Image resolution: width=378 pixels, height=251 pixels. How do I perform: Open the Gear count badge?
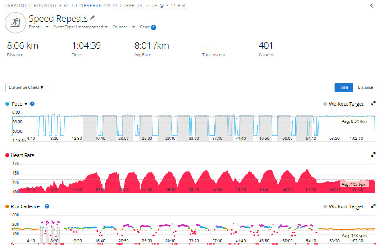coord(154,27)
